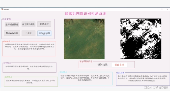This screenshot has width=170, height=91.
Task: Click the 建议措施 panel title
Action: [x=121, y=73]
